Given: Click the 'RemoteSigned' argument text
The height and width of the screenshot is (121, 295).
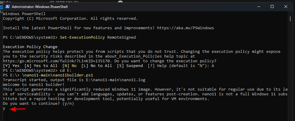Looking at the screenshot, I should click(121, 37).
